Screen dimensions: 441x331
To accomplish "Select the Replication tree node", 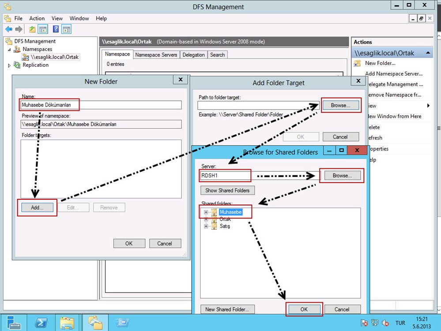I will pyautogui.click(x=35, y=65).
